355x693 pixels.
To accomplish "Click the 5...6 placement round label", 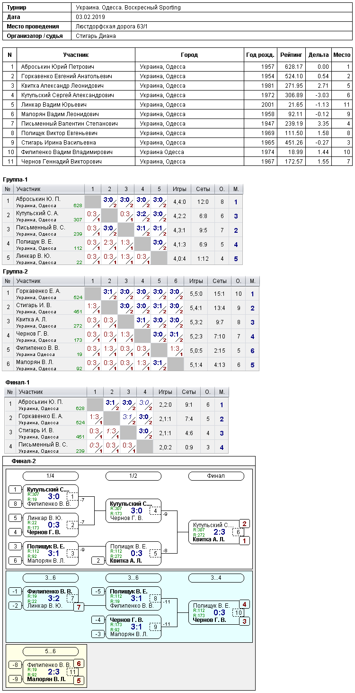I will [x=51, y=651].
